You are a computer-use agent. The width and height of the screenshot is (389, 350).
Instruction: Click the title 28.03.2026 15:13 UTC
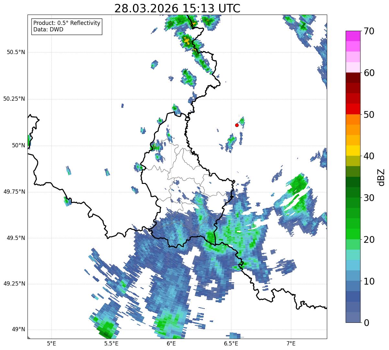pos(177,8)
